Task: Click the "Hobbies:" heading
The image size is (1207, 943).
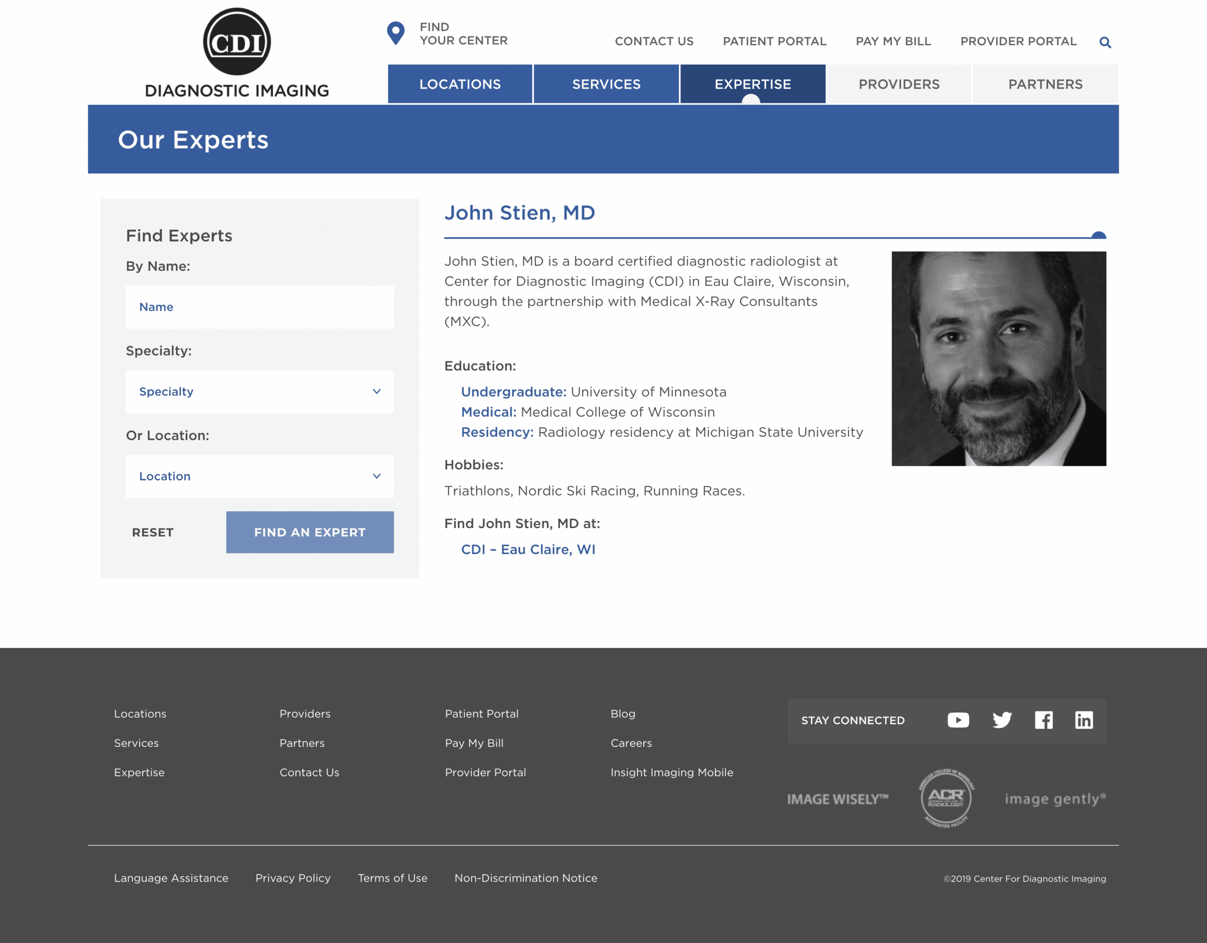Action: click(x=474, y=464)
